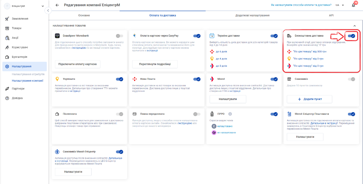
Task: Click the Замовлення cart icon in the sidebar
Action: (7, 19)
